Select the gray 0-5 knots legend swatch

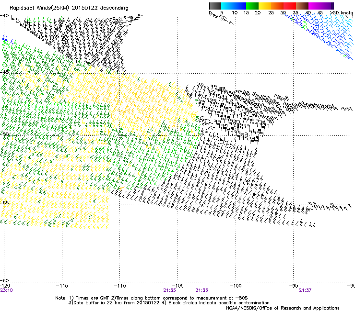pyautogui.click(x=215, y=6)
